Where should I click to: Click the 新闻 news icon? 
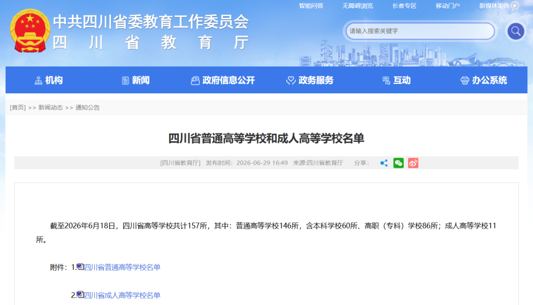point(125,80)
